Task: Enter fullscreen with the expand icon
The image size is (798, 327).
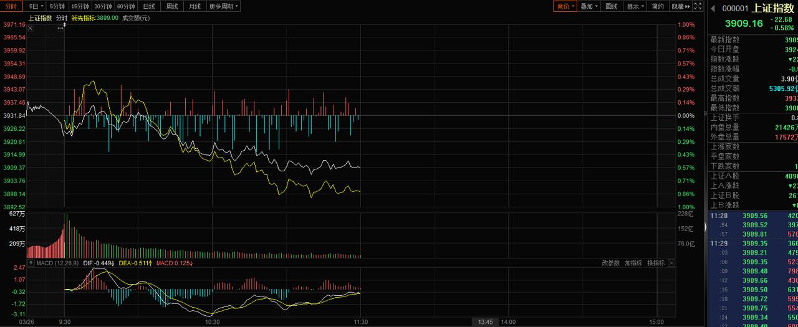Action: [699, 6]
